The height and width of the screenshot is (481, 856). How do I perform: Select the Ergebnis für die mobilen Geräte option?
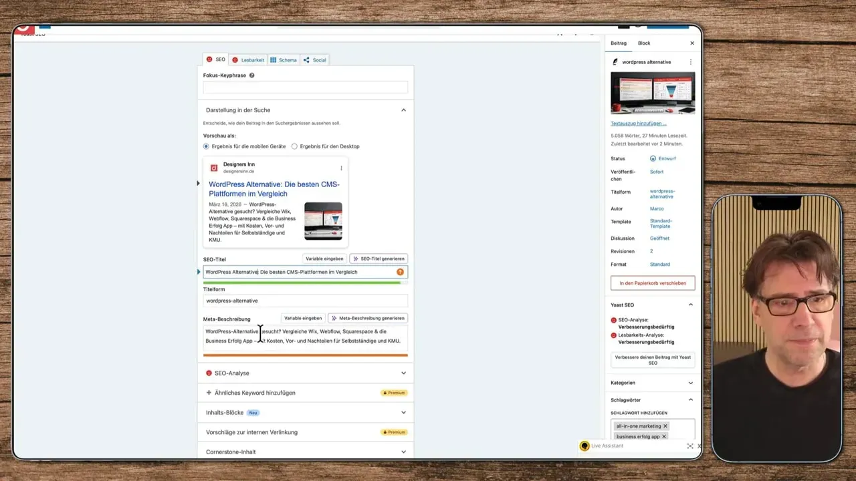pos(206,146)
